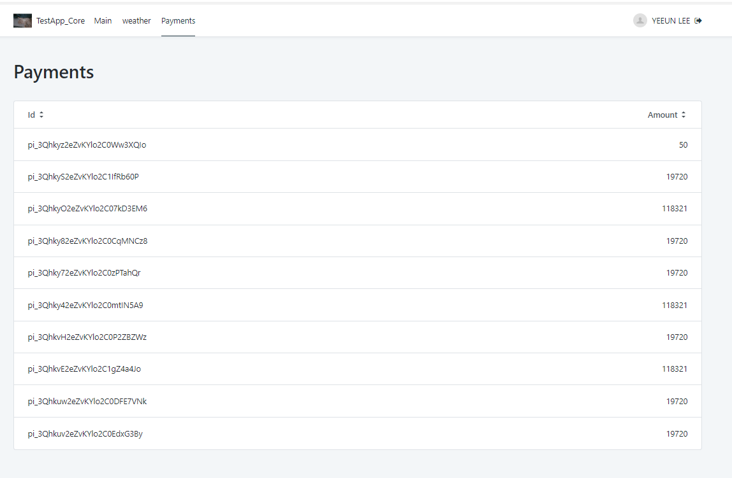Click amount 50 in the first row
The image size is (732, 478).
(x=683, y=145)
